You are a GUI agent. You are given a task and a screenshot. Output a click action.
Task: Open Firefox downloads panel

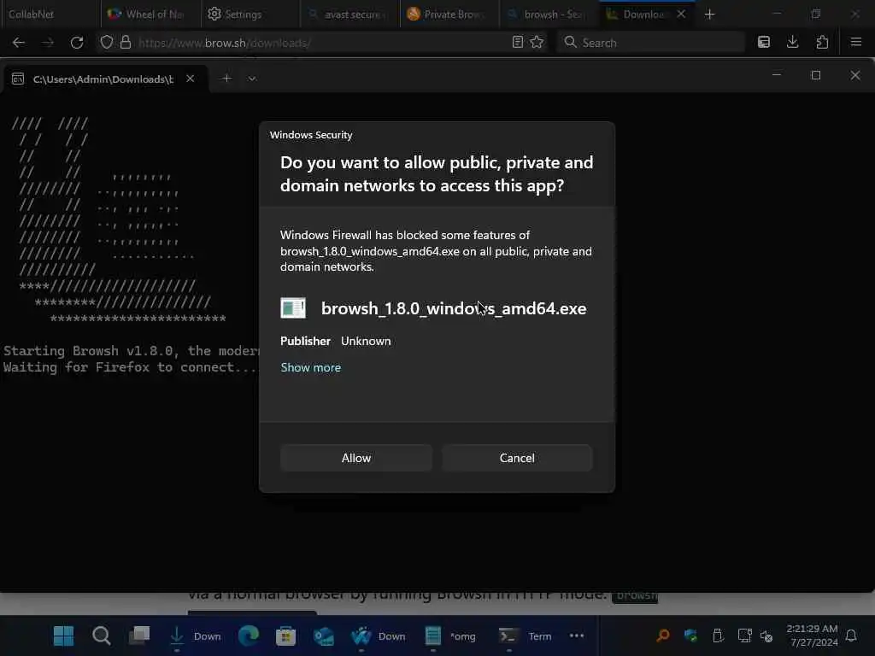(792, 43)
